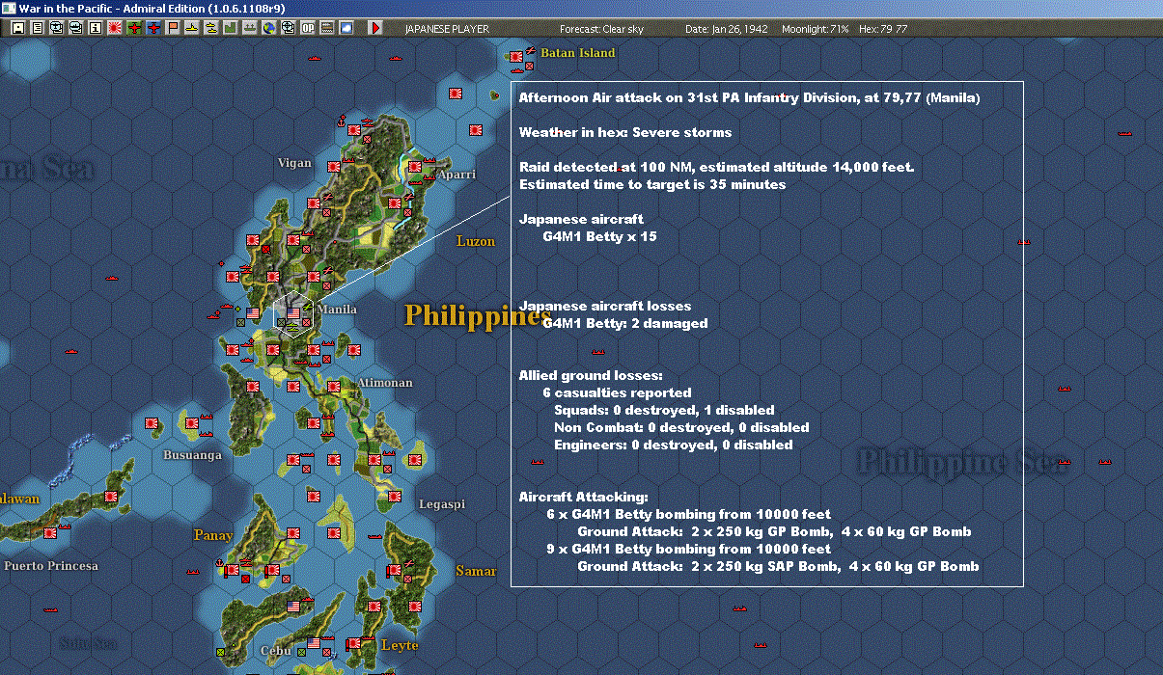Click the 'JAPANESE PLAYER' status text
1163x675 pixels.
[447, 29]
